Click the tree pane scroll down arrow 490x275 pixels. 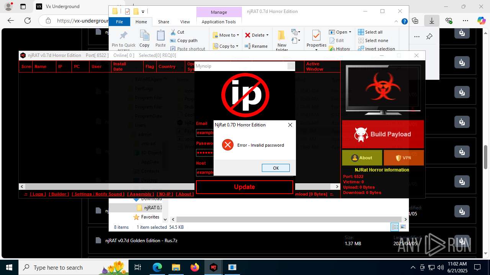click(x=165, y=220)
